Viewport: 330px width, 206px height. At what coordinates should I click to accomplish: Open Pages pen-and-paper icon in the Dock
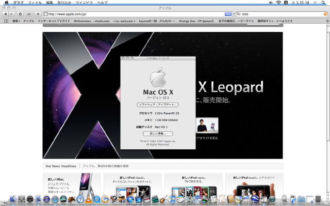click(222, 199)
